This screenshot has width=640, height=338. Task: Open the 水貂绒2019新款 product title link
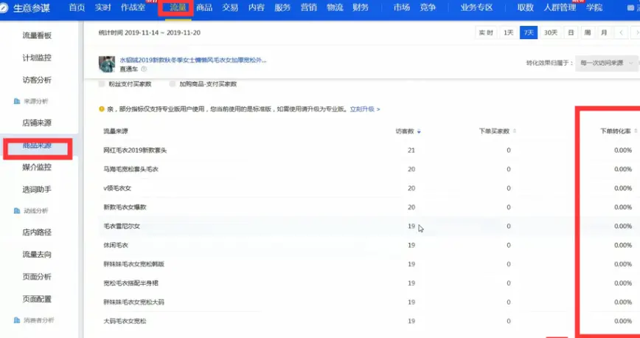pos(193,60)
